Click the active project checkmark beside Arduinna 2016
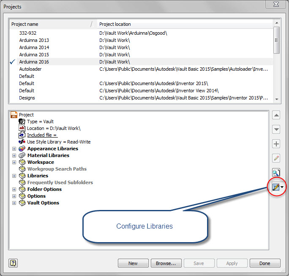 13,62
